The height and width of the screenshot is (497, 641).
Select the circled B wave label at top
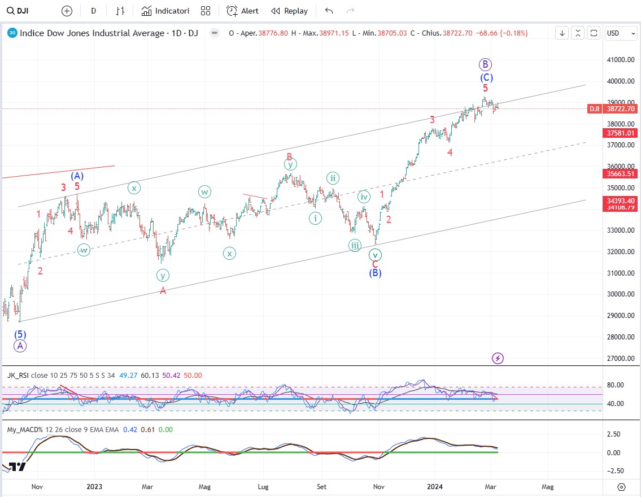tap(485, 64)
